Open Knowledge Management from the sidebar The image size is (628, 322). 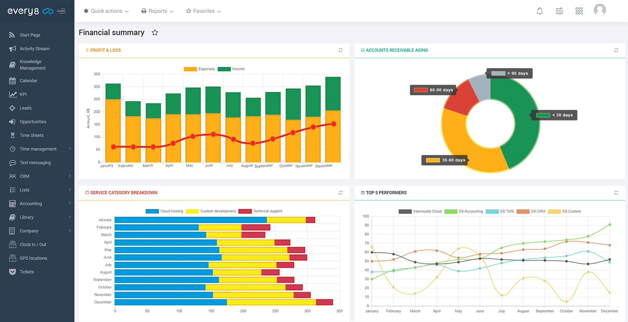point(33,65)
